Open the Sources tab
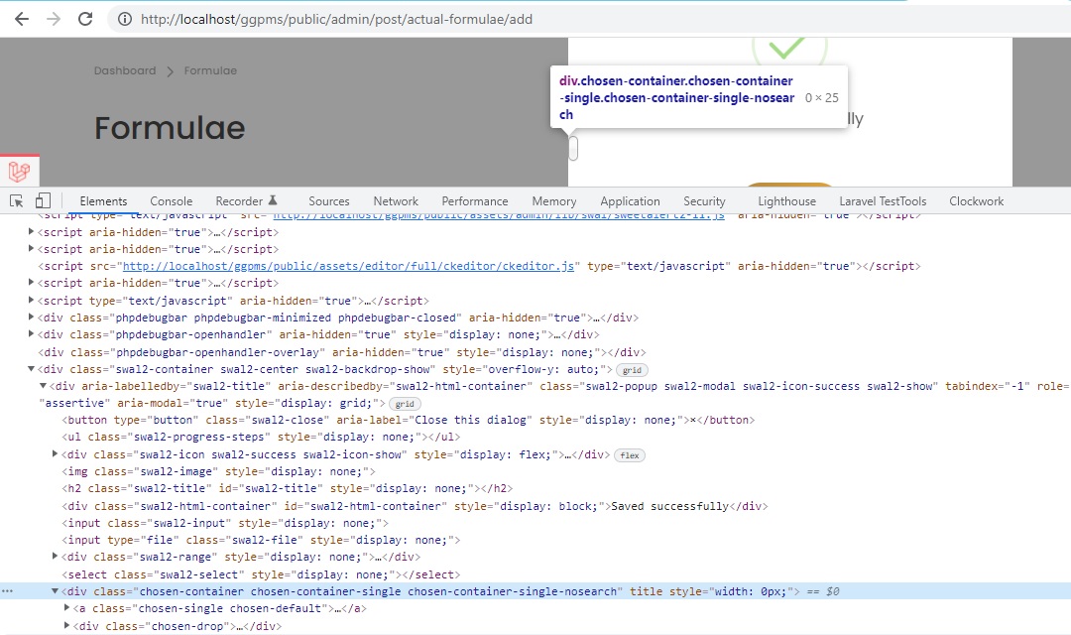 click(x=328, y=201)
